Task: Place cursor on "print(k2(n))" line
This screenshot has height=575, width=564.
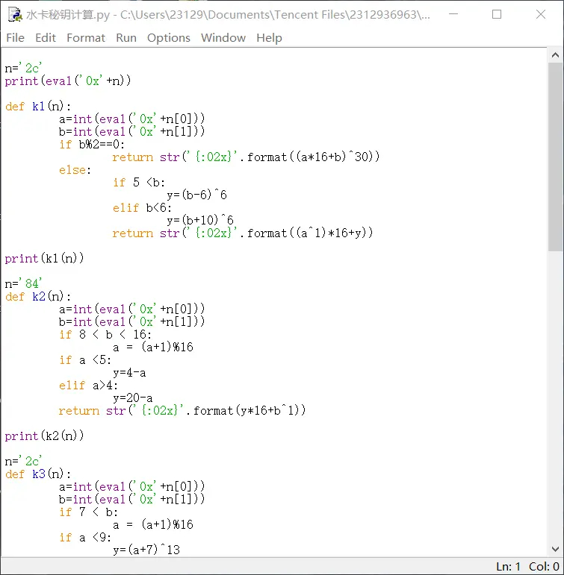Action: pos(45,436)
